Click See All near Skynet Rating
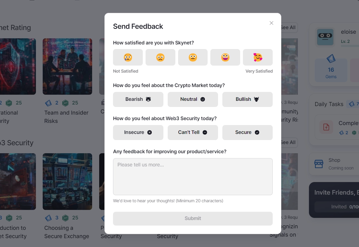This screenshot has width=359, height=247. 288,27
